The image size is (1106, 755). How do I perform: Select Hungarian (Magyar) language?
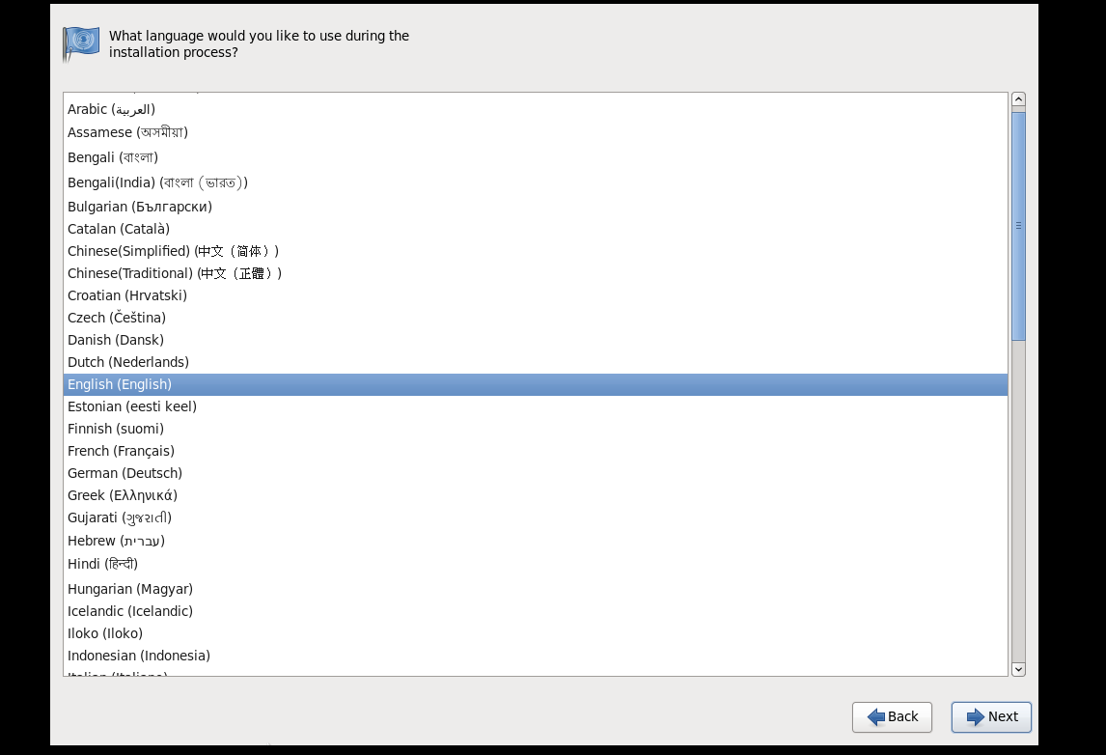coord(130,589)
